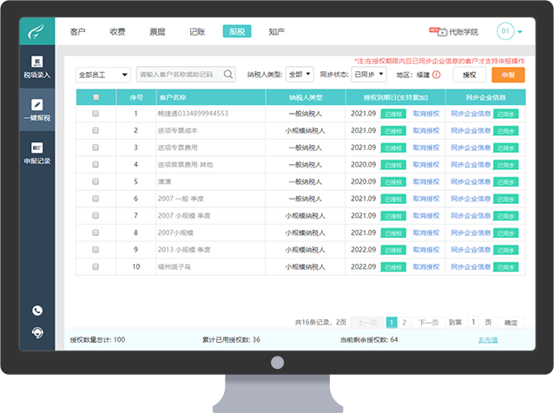
Task: Check the row 8 checkbox
Action: click(x=96, y=233)
